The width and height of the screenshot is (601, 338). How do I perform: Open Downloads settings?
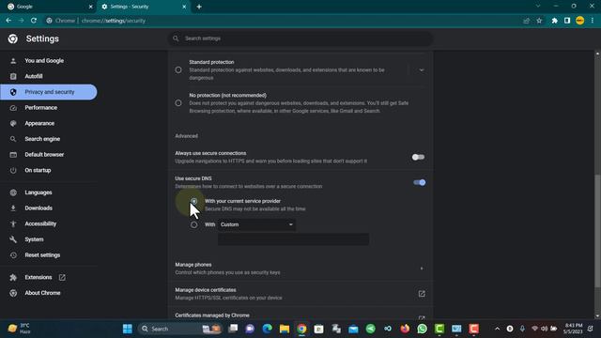point(39,208)
